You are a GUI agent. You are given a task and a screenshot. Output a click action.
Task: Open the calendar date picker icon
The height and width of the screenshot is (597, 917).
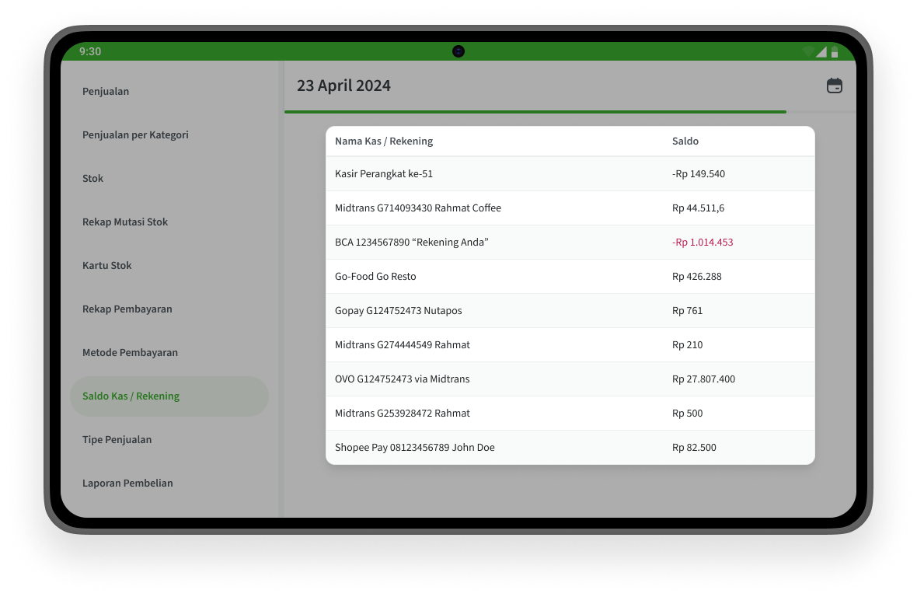point(834,86)
